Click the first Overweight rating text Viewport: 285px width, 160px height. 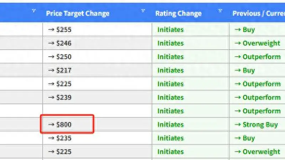261,43
